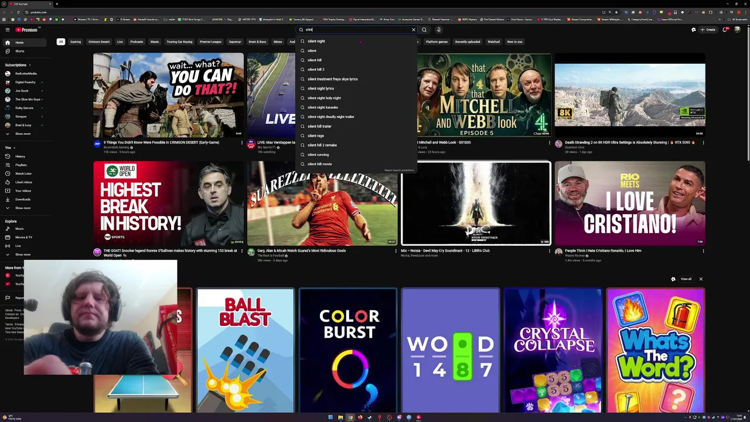
Task: Open the Subscriptions section chevron
Action: point(29,65)
